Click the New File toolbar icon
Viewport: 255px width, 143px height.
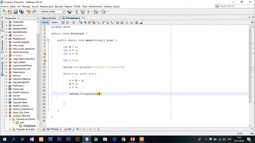pos(4,12)
